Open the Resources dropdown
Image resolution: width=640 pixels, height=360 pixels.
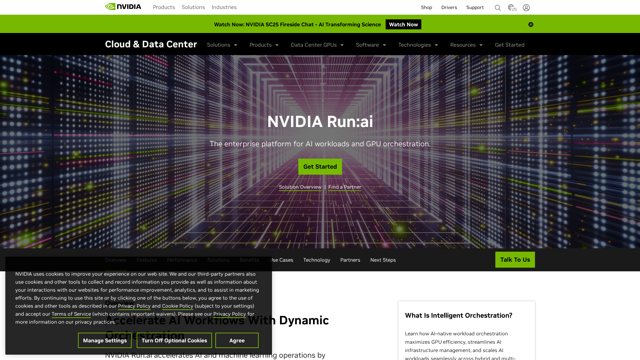click(466, 45)
